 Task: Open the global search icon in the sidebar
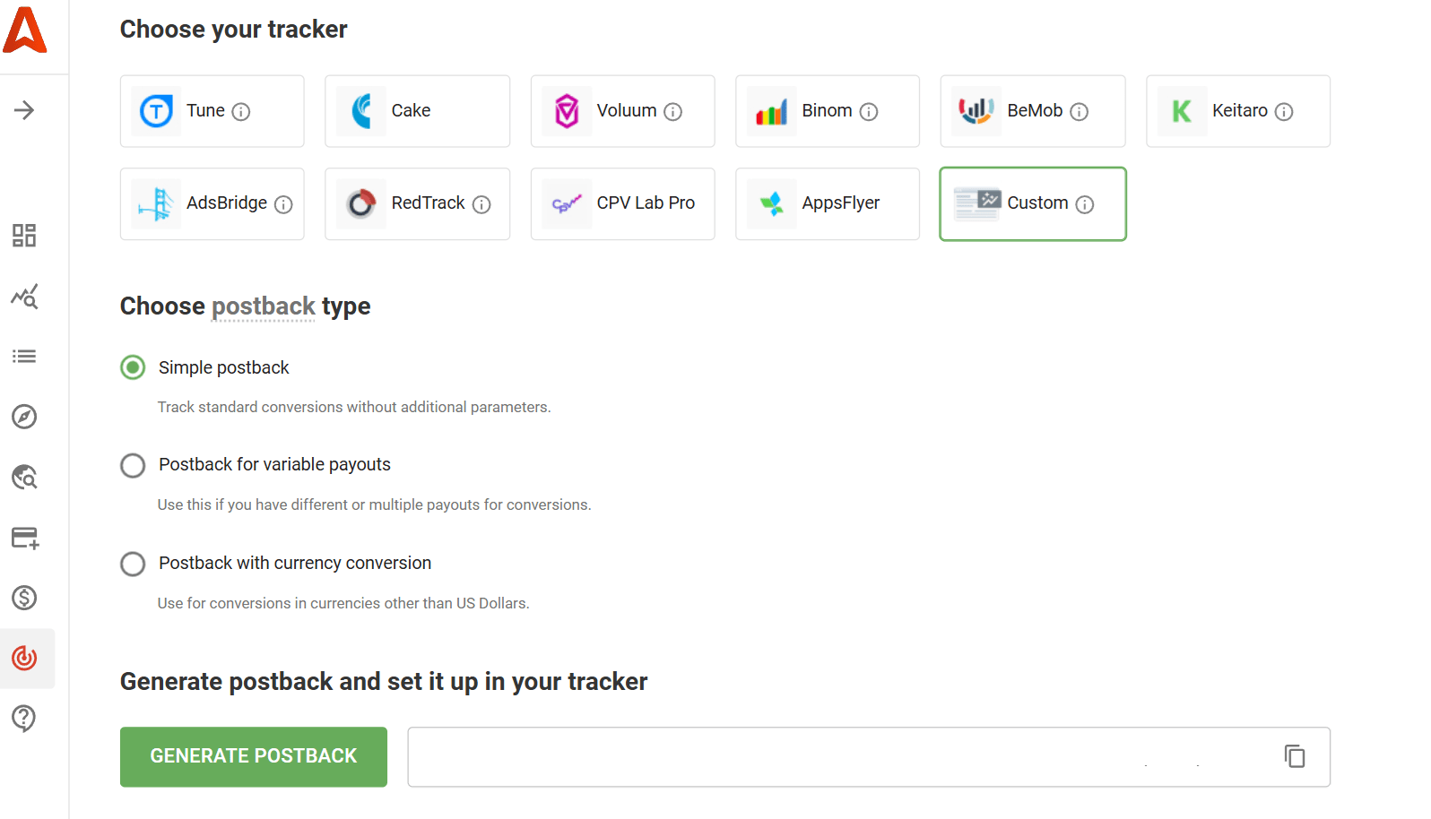pyautogui.click(x=23, y=478)
